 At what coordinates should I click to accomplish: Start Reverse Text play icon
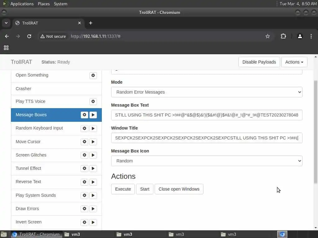coord(93,182)
